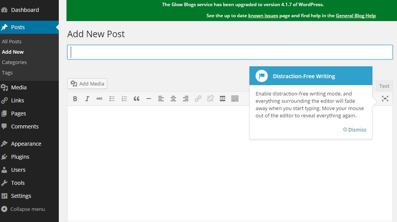The image size is (397, 222).
Task: Click the Pages icon in sidebar
Action: pos(4,113)
